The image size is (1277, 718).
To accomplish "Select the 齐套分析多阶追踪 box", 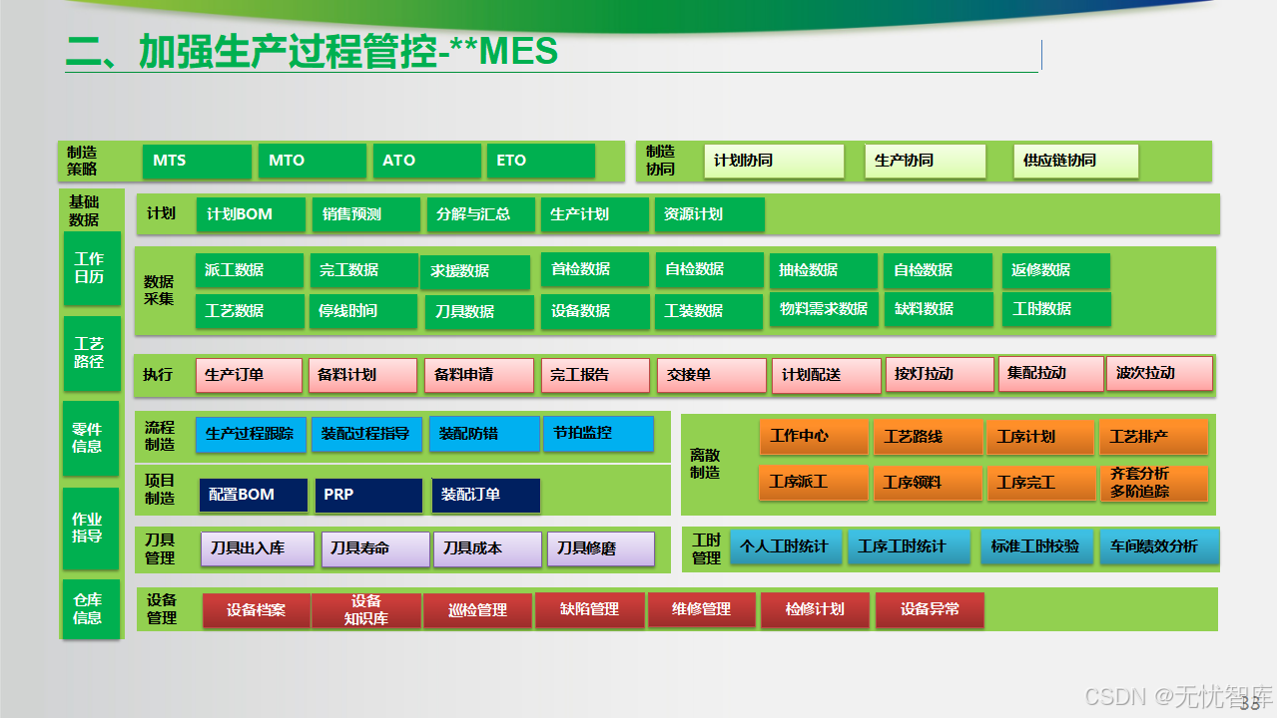I will pos(1153,483).
